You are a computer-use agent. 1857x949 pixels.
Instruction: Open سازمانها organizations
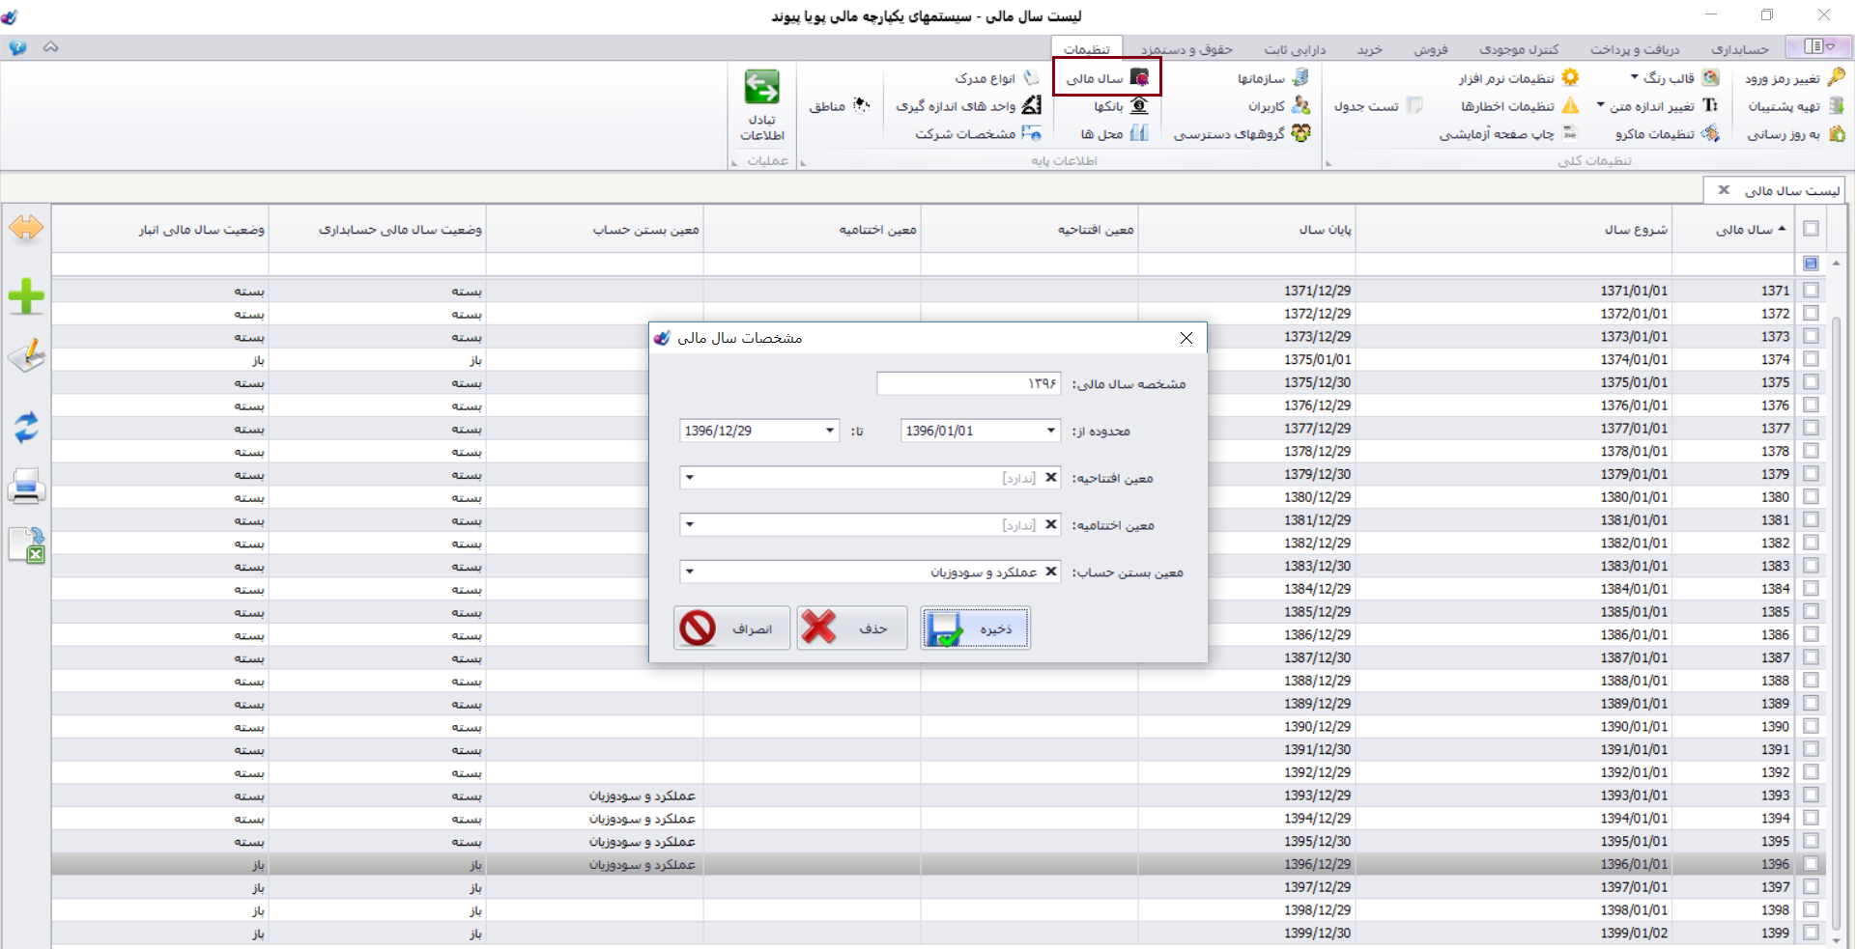pyautogui.click(x=1272, y=78)
